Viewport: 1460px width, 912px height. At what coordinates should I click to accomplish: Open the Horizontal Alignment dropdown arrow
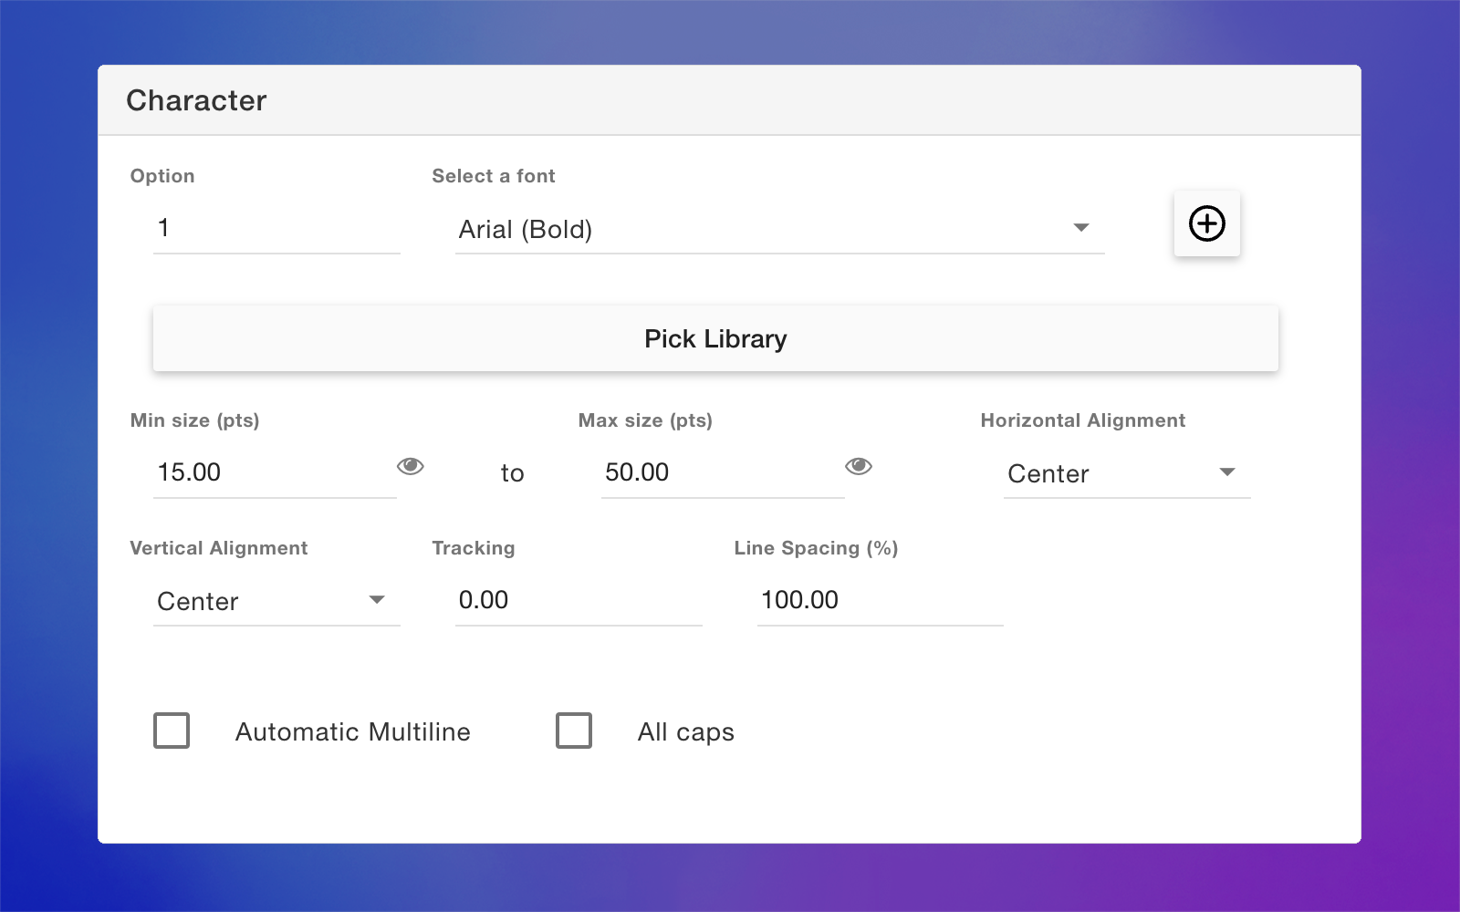(1227, 472)
